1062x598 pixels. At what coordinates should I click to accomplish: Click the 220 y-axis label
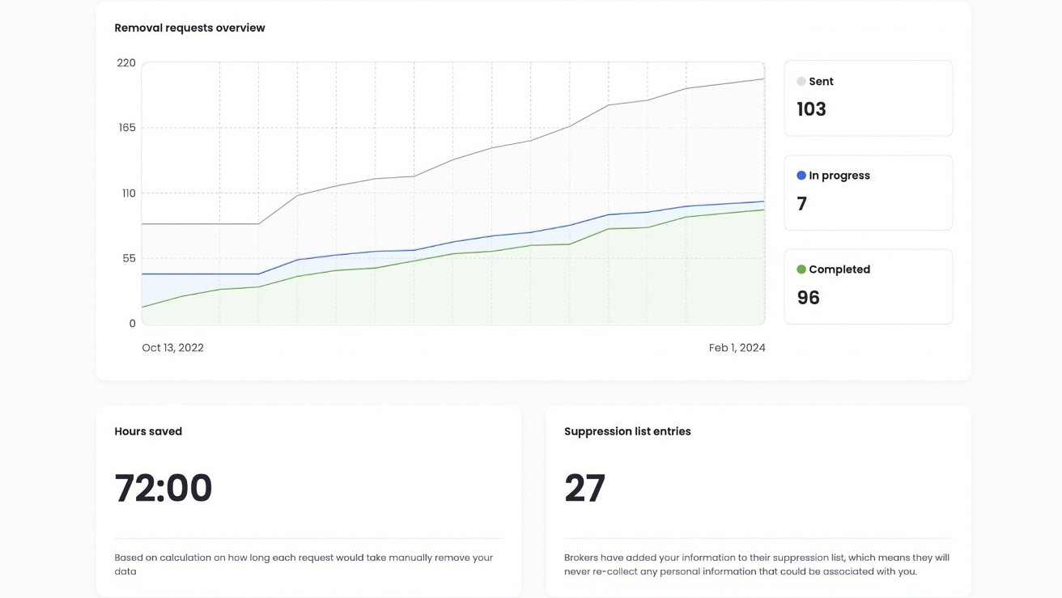click(x=126, y=63)
